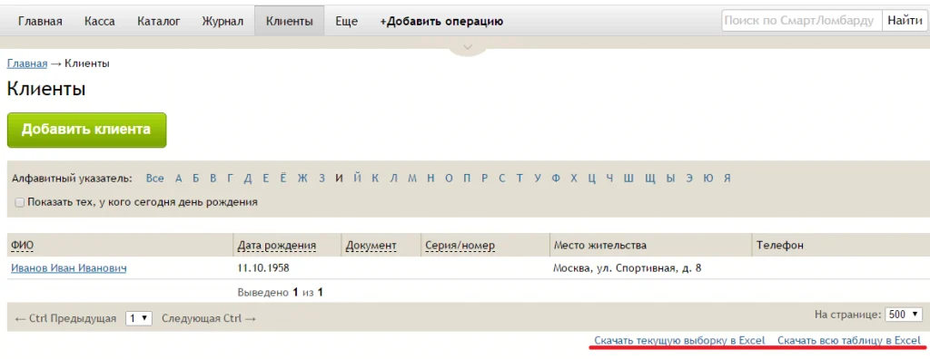Image resolution: width=930 pixels, height=359 pixels.
Task: Filter clients by letter Р
Action: [x=485, y=179]
